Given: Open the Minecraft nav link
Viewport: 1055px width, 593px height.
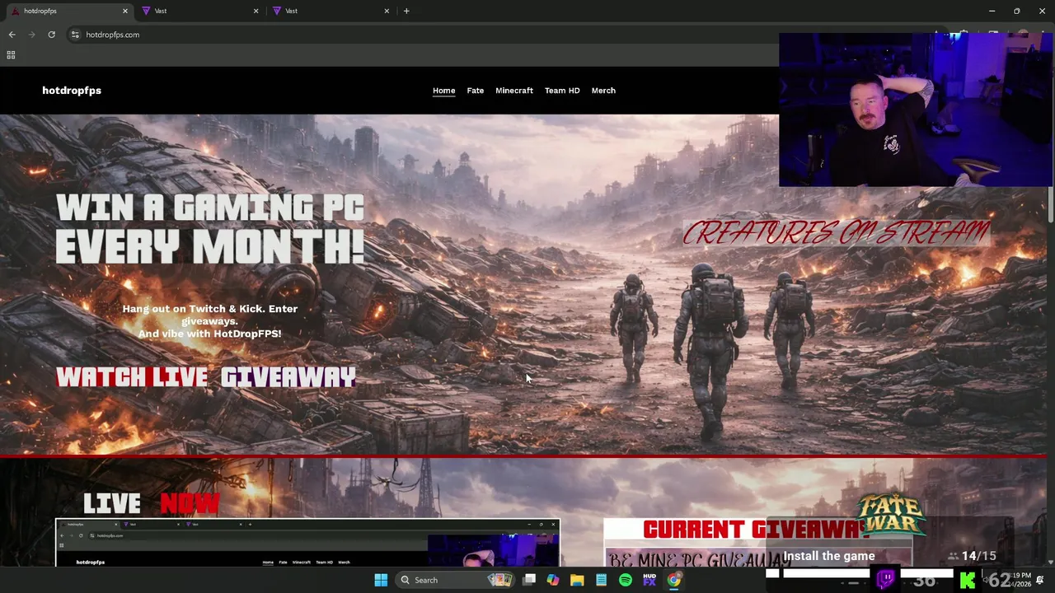Looking at the screenshot, I should 513,91.
